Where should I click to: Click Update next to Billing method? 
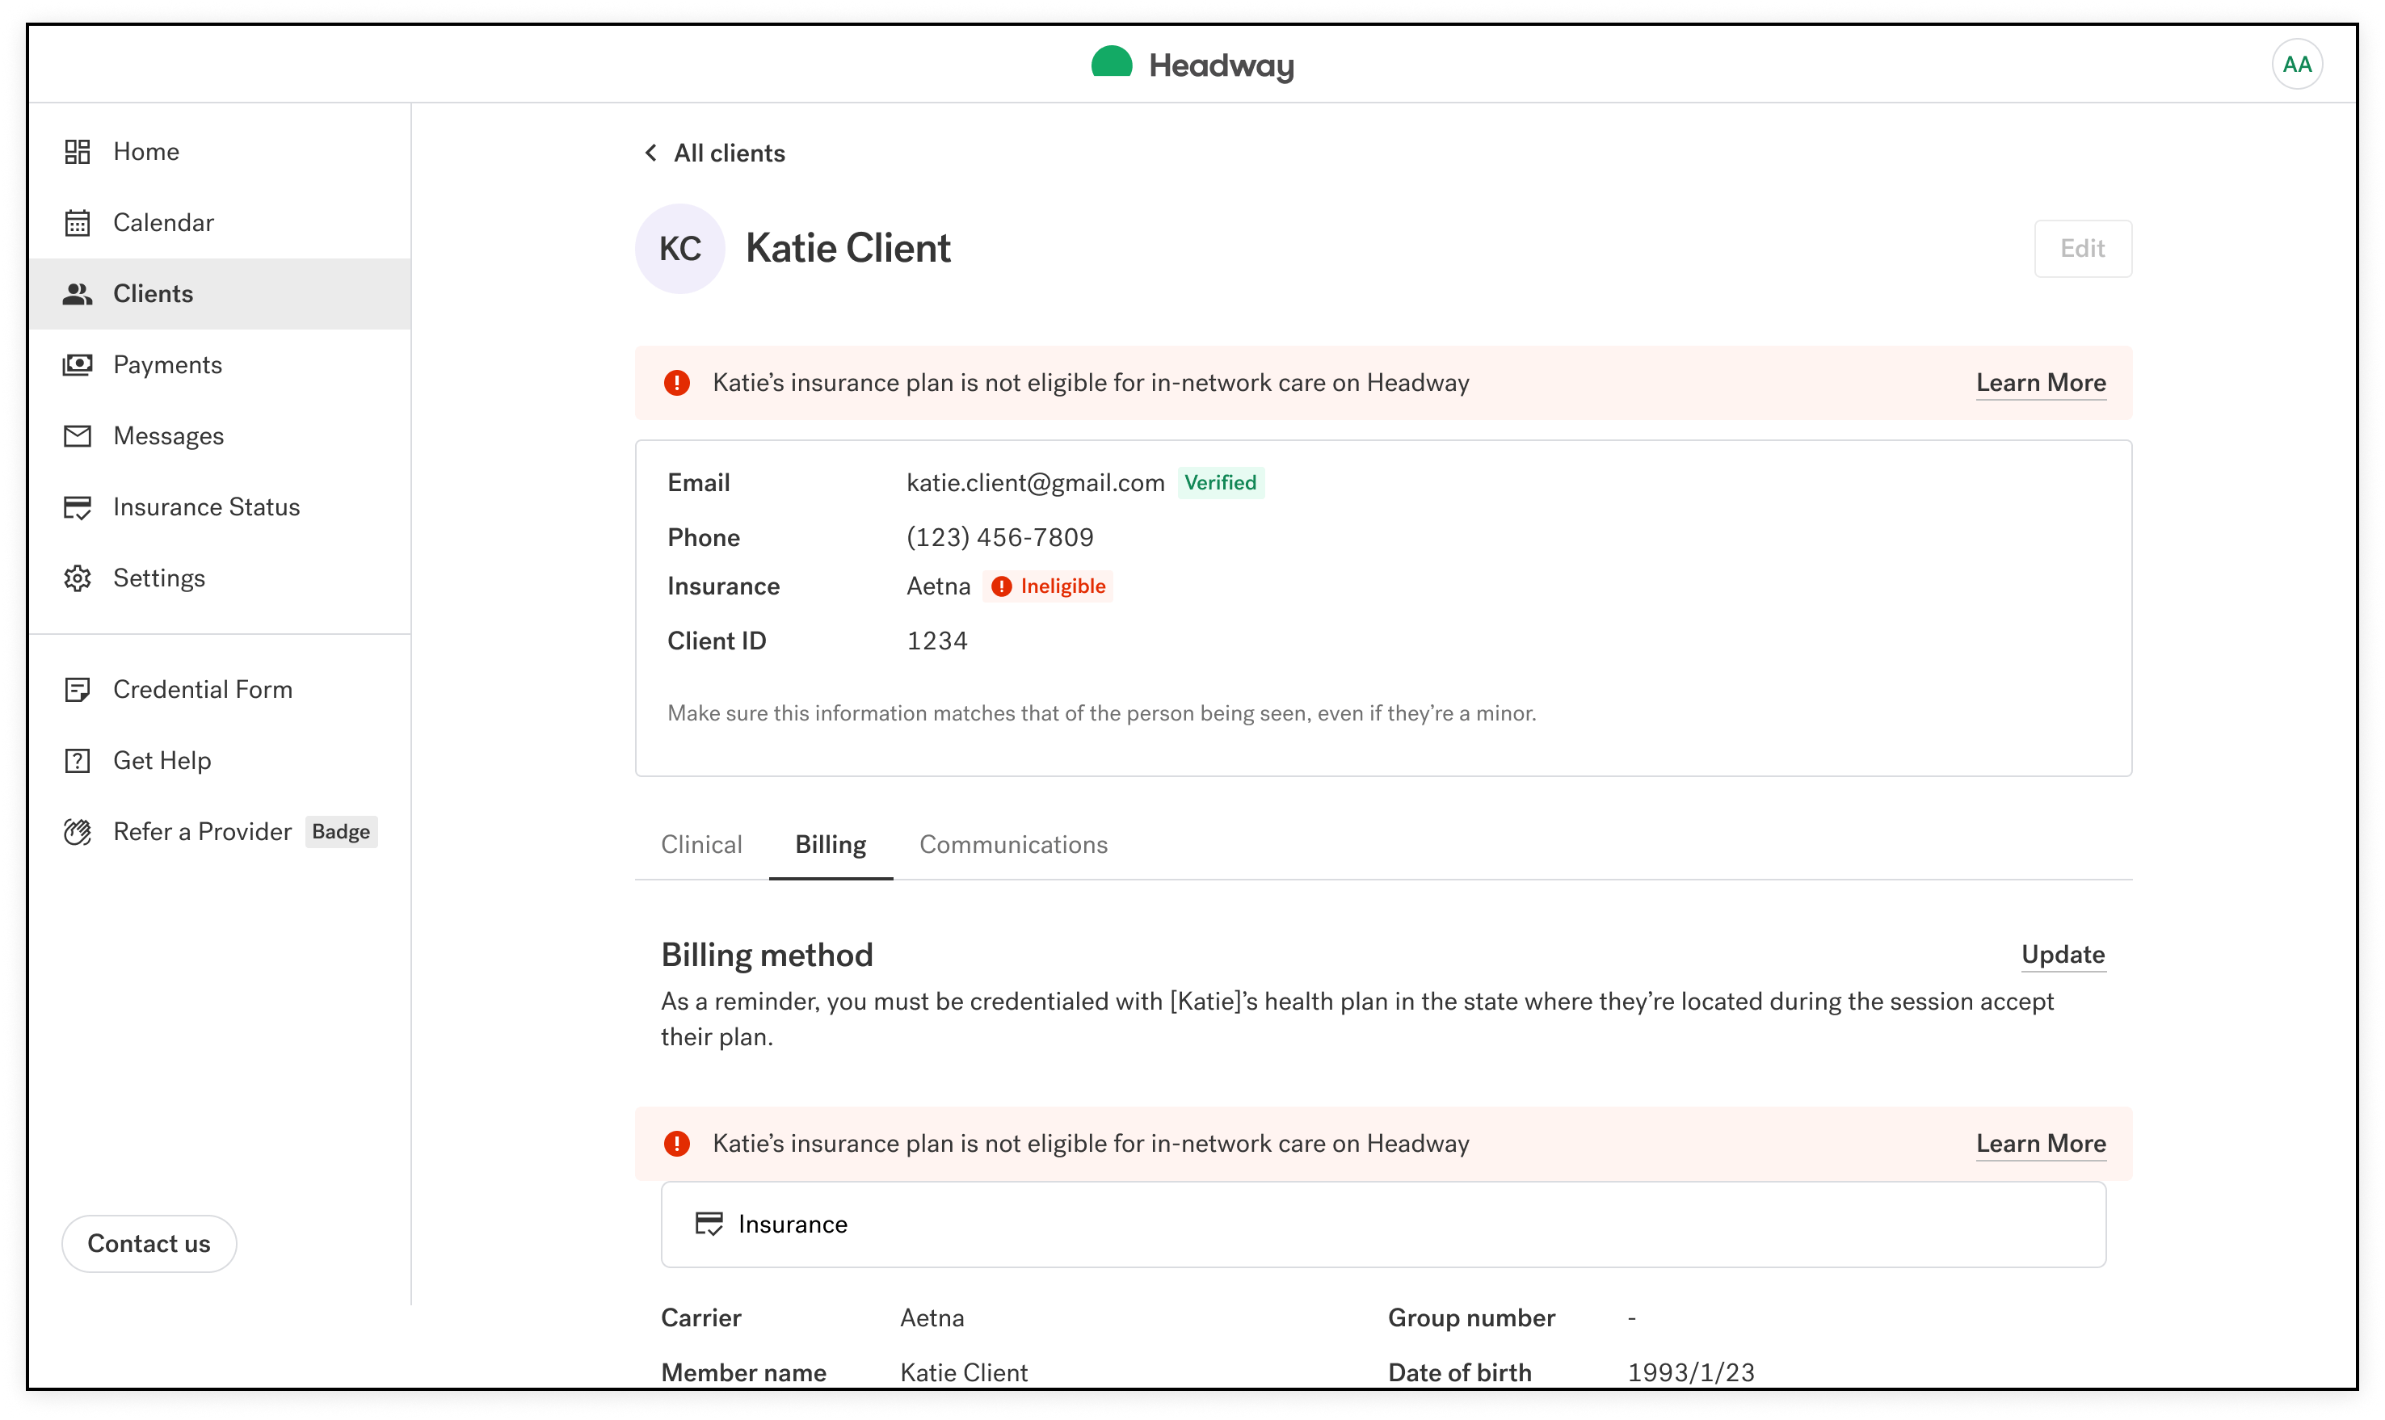(2063, 954)
